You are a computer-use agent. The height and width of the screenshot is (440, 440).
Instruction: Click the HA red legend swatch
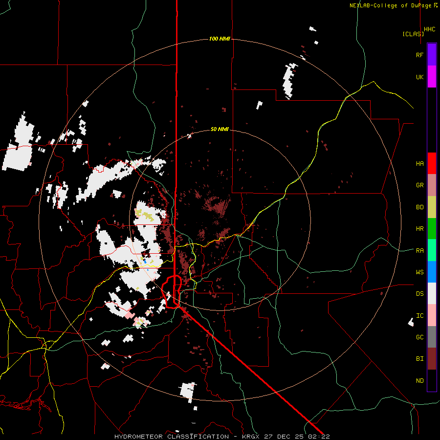click(x=432, y=163)
